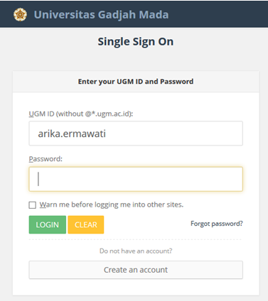Click the green LOGIN button

[x=48, y=224]
